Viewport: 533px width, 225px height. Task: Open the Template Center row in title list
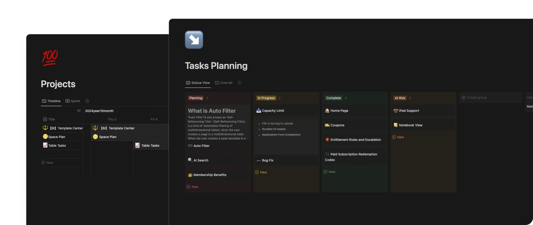click(x=62, y=128)
